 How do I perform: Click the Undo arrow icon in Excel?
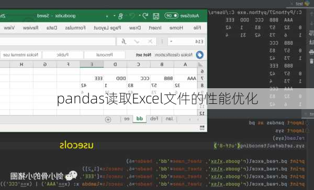pyautogui.click(x=145, y=16)
